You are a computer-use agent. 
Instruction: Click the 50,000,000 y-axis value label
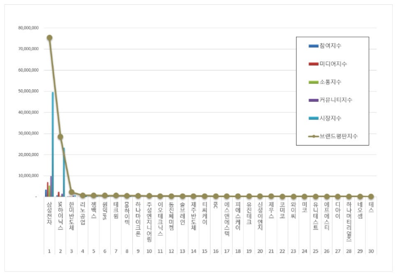pos(29,91)
